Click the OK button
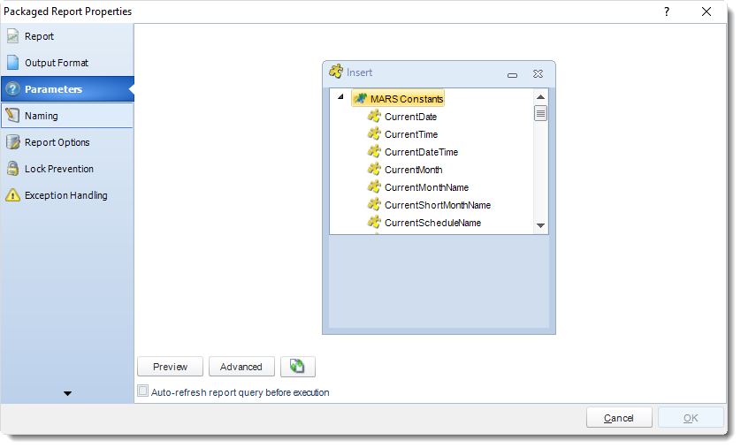This screenshot has height=448, width=741. [x=691, y=418]
